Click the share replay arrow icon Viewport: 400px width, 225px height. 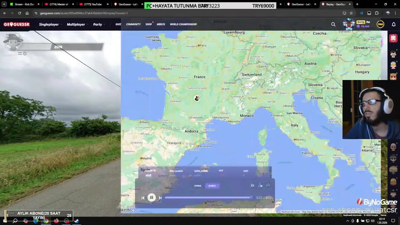tap(268, 185)
